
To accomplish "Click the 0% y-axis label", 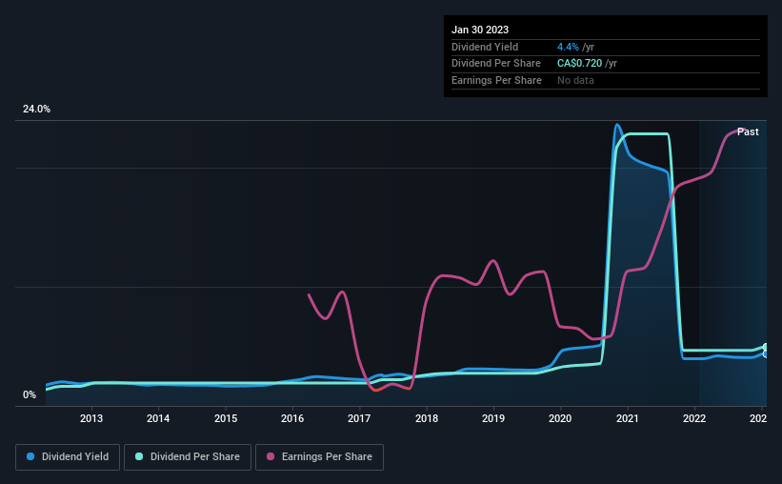I will click(x=30, y=394).
